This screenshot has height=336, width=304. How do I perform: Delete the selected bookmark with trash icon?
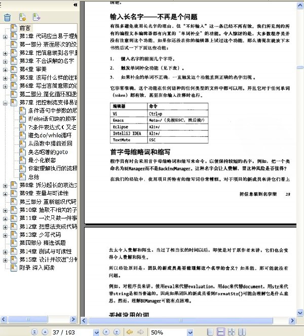pos(7,17)
